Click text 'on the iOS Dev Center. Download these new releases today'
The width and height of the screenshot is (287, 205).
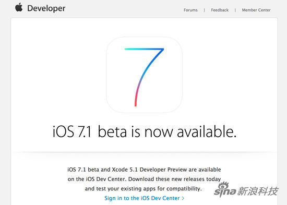click(x=144, y=179)
